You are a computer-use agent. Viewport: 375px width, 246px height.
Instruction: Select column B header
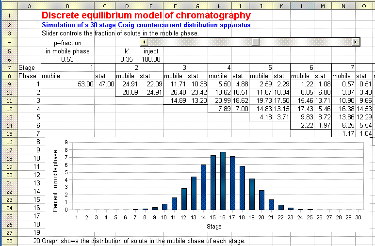click(67, 5)
